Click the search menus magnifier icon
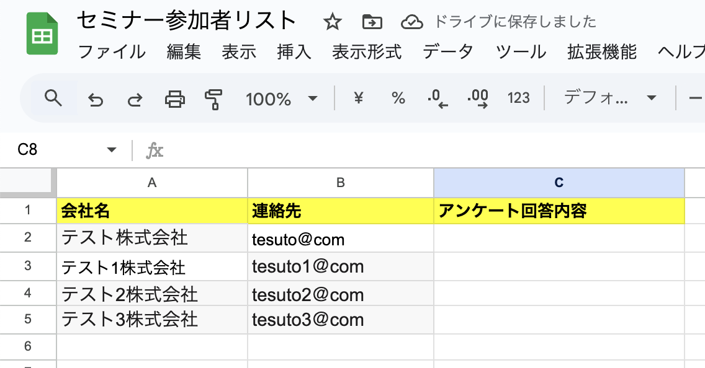This screenshot has width=705, height=368. (x=54, y=98)
